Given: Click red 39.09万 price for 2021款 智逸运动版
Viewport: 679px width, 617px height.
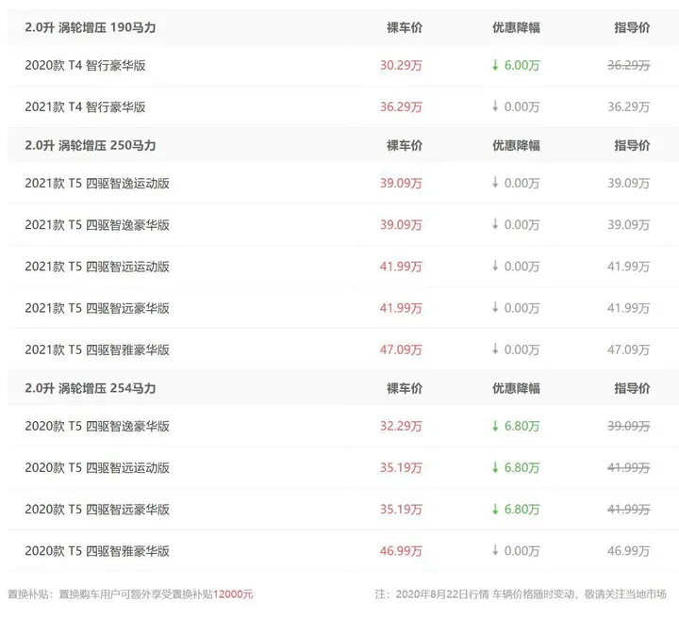Looking at the screenshot, I should 401,184.
